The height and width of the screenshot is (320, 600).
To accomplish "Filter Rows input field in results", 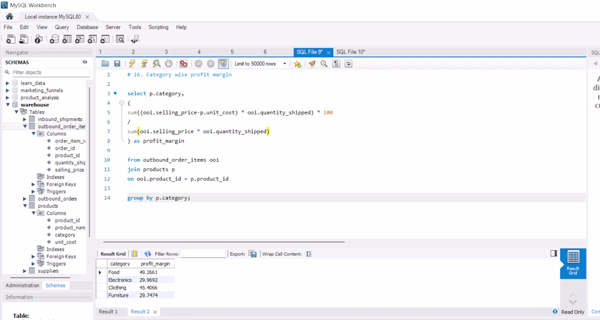I will point(203,254).
